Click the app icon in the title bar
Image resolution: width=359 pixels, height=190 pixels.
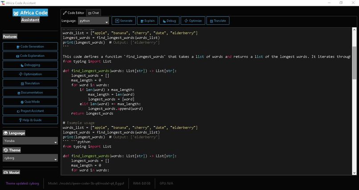pyautogui.click(x=3, y=3)
